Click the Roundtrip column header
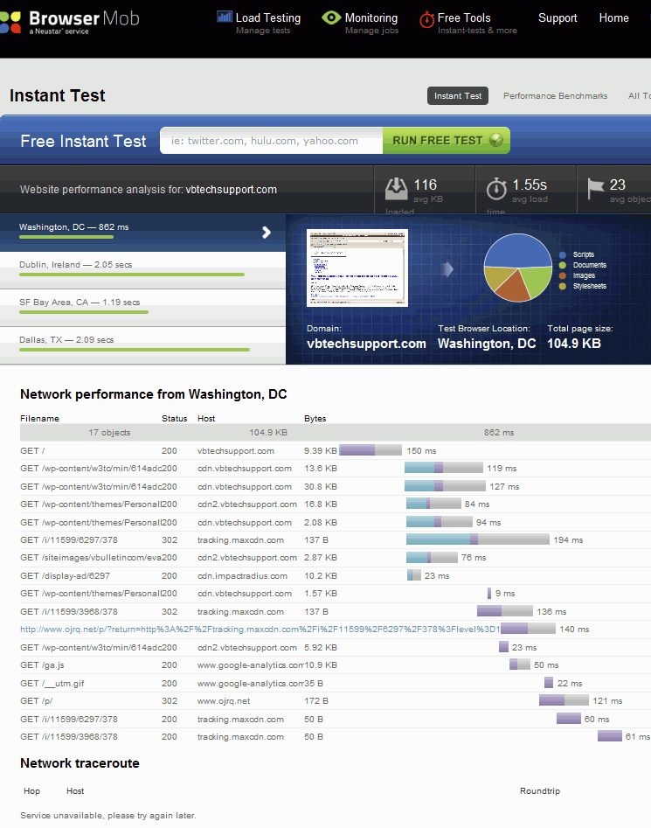Image resolution: width=651 pixels, height=828 pixels. click(x=540, y=791)
